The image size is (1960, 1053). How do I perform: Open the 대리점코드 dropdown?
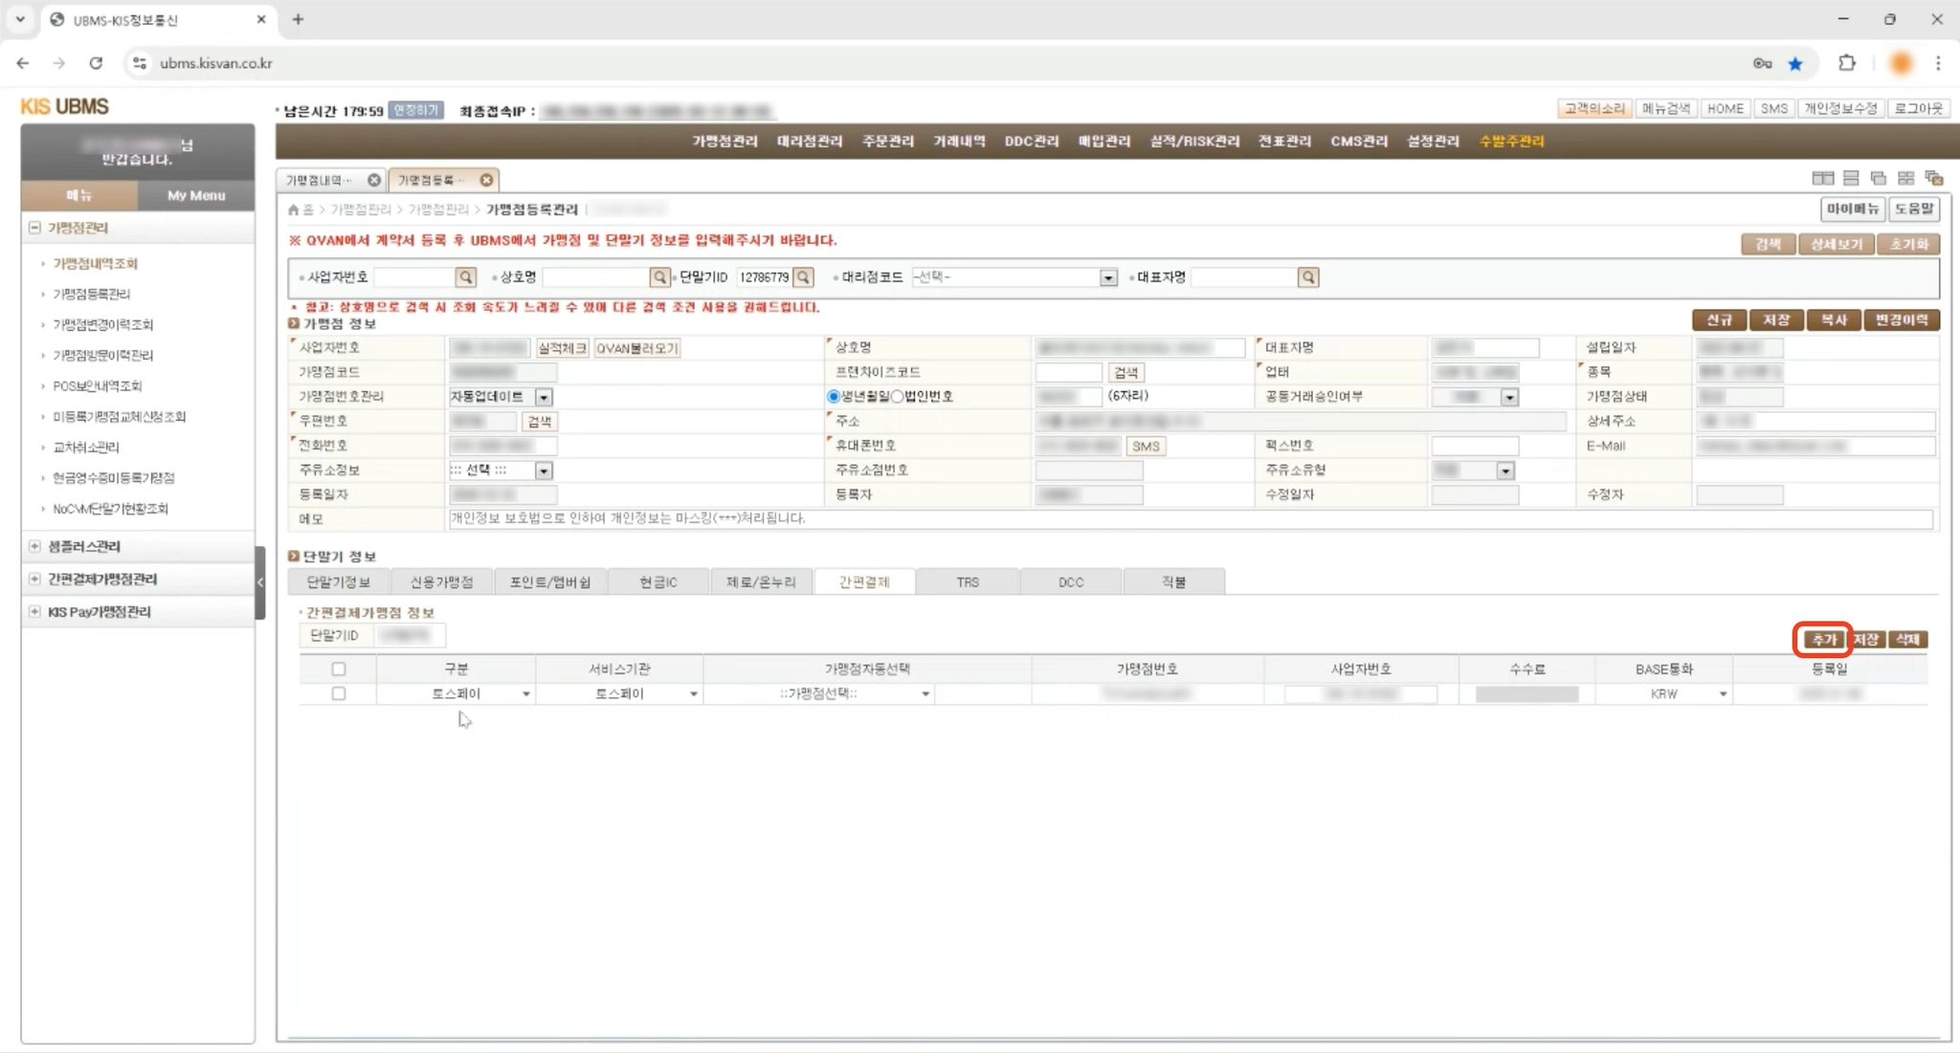pos(1107,277)
